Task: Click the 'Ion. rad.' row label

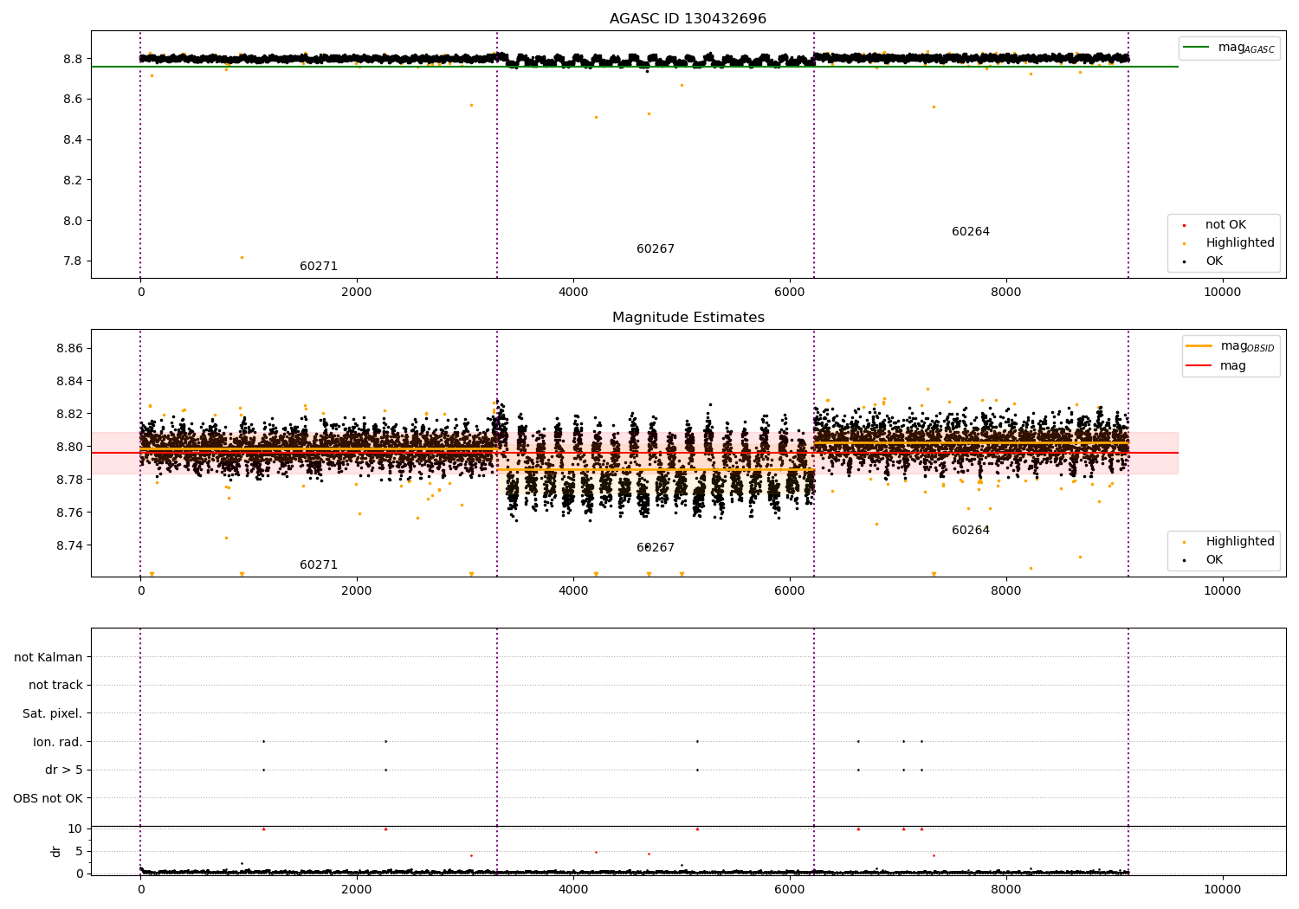Action: pos(58,743)
